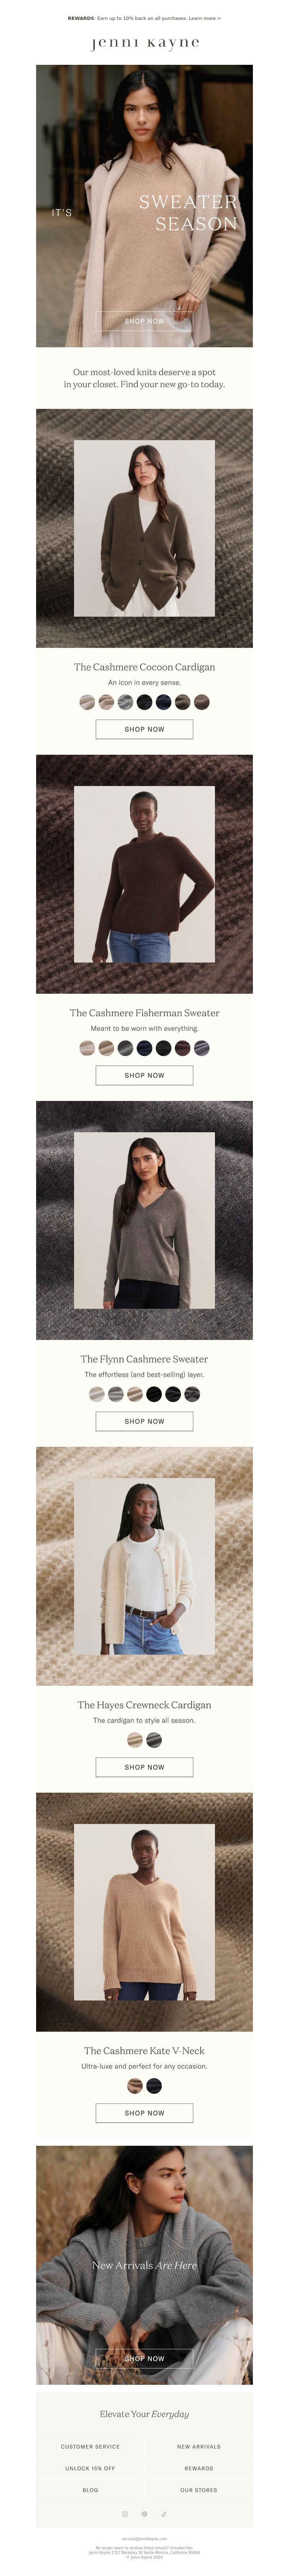Screen dimensions: 289x2576
Task: Pick the dark swatch under Hayes Crewneck Cardigan
Action: [x=155, y=1740]
